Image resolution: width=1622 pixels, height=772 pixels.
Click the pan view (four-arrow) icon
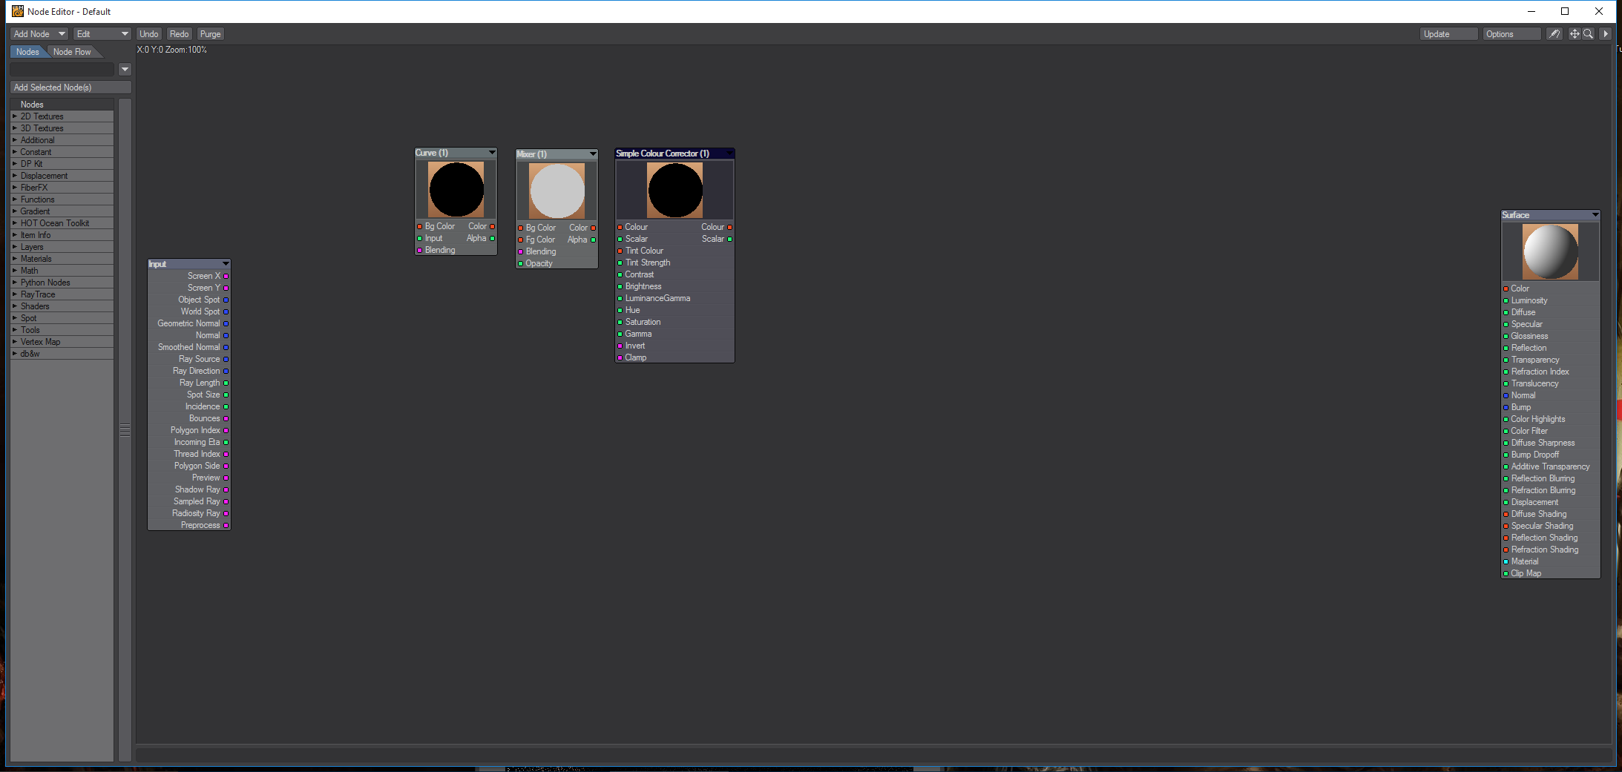pyautogui.click(x=1574, y=34)
